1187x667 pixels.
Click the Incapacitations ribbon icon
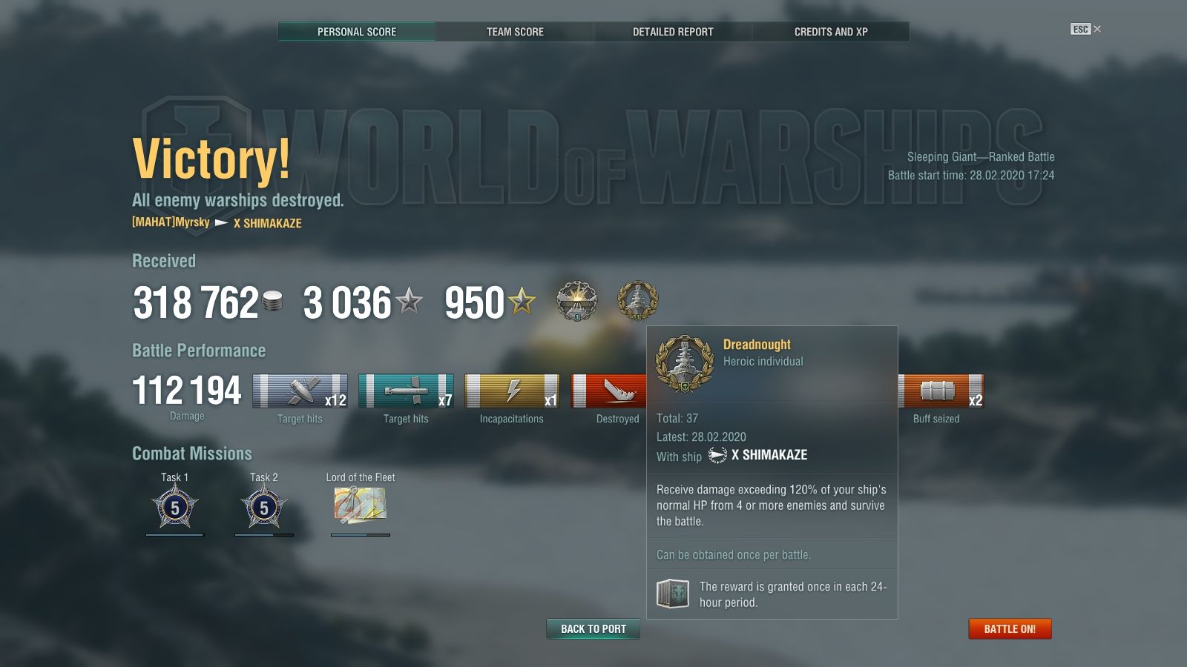[512, 391]
